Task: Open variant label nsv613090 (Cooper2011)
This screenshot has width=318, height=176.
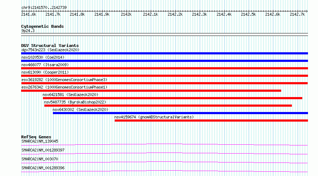Action: [45, 72]
